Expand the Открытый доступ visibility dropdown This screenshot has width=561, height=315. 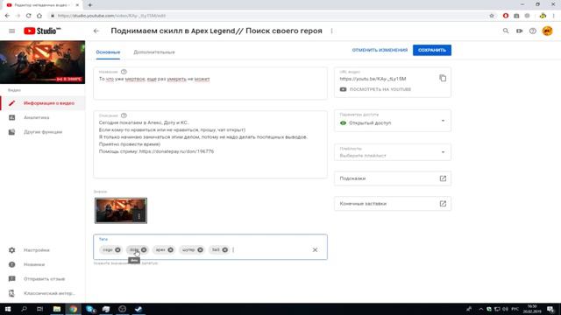[393, 121]
